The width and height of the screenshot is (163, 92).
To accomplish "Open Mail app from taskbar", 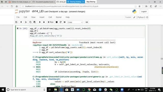I will point(94,90).
